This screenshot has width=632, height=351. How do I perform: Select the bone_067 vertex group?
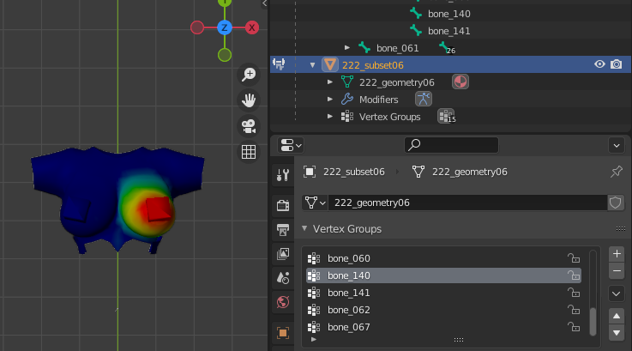coord(443,327)
